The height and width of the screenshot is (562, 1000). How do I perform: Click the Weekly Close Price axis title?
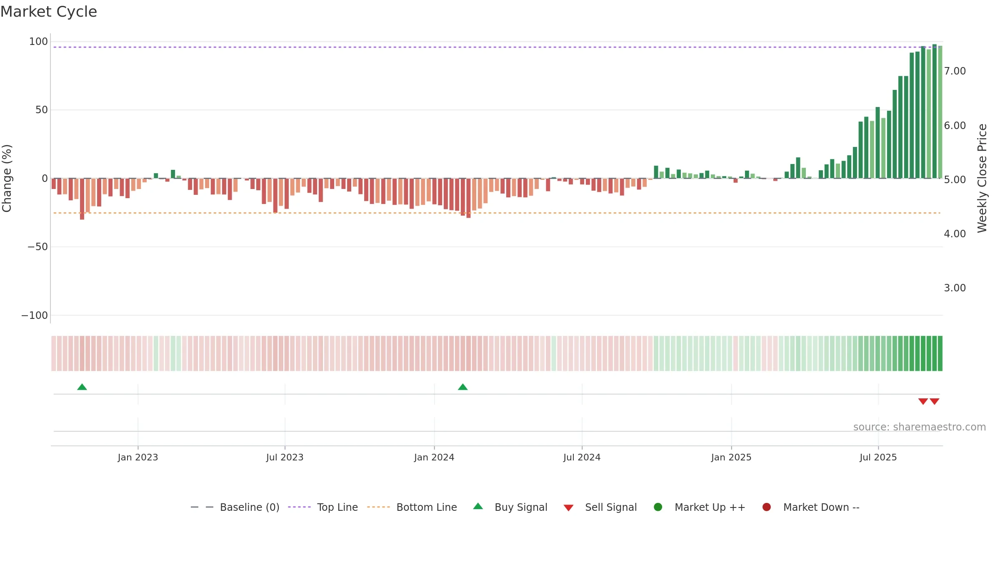coord(982,178)
